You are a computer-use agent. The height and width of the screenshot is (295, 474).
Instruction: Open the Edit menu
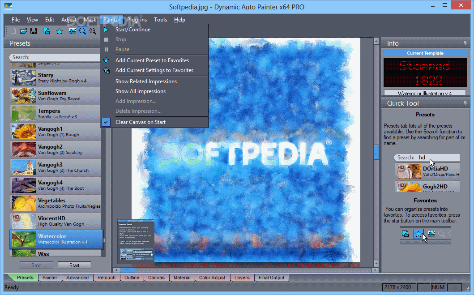point(50,20)
